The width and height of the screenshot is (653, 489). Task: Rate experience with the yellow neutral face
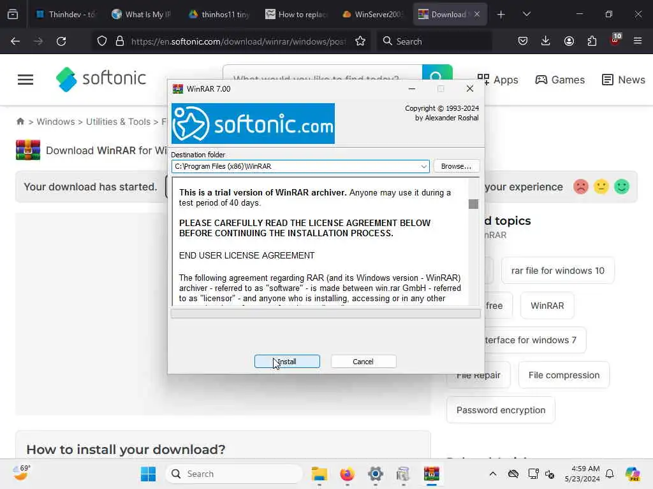tap(601, 187)
